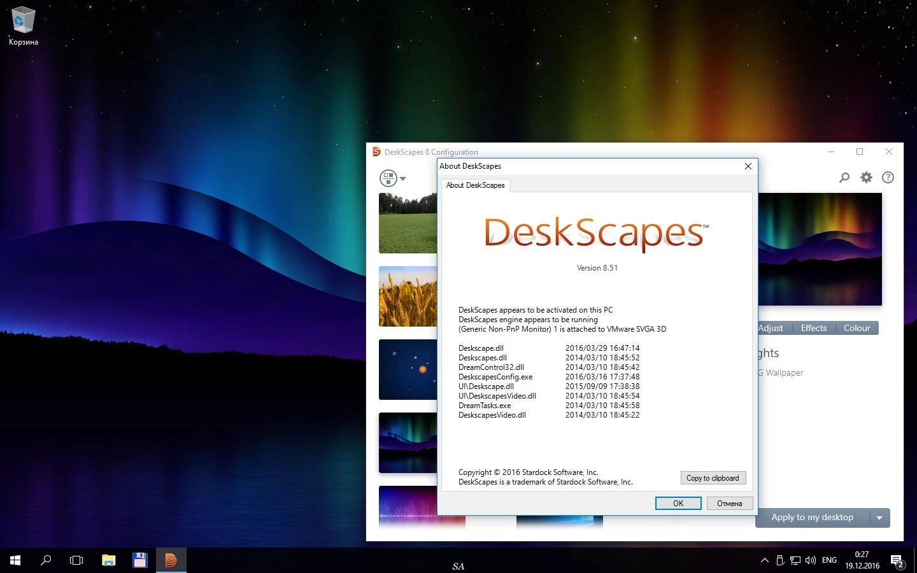Screen dimensions: 917x573
Task: Select the blue planets wallpaper thumbnail
Action: pyautogui.click(x=408, y=369)
